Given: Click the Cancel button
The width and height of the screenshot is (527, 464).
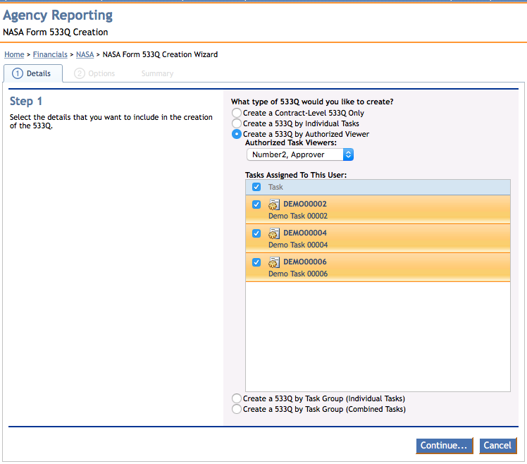Looking at the screenshot, I should coord(497,446).
